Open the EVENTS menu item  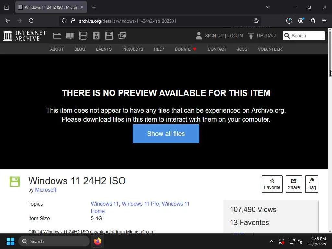pos(103,49)
